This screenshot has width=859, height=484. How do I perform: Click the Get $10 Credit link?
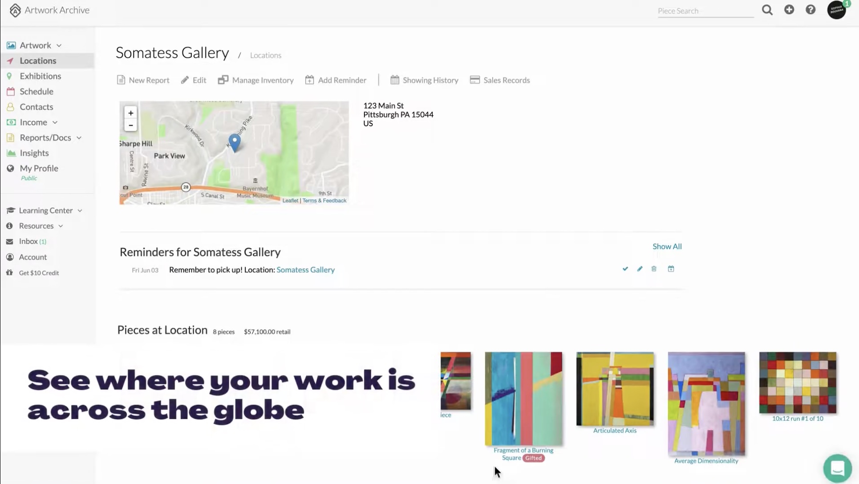click(39, 273)
